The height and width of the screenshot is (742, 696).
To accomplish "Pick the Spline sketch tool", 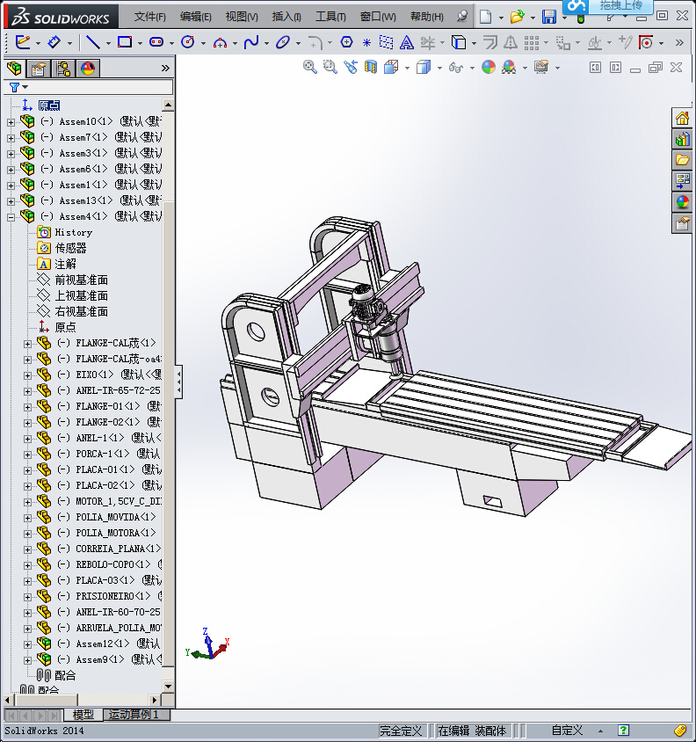I will pyautogui.click(x=251, y=42).
